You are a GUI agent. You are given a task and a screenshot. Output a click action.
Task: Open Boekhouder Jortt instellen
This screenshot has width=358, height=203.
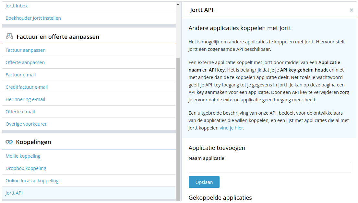tap(33, 18)
